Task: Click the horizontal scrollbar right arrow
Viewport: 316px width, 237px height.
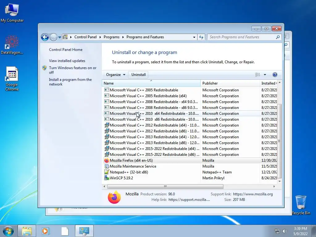Action: tap(274, 186)
